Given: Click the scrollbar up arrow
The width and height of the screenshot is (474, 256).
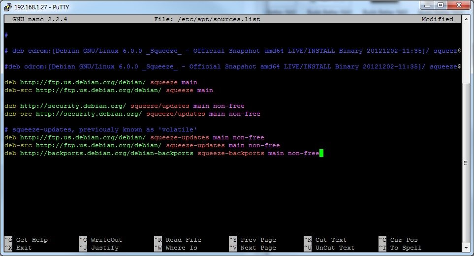Looking at the screenshot, I should (466, 18).
